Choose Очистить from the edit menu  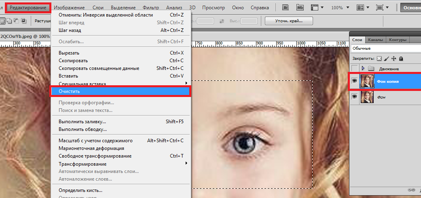120,91
